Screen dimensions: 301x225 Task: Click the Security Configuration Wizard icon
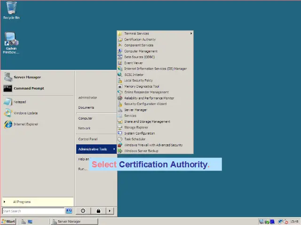coord(120,104)
